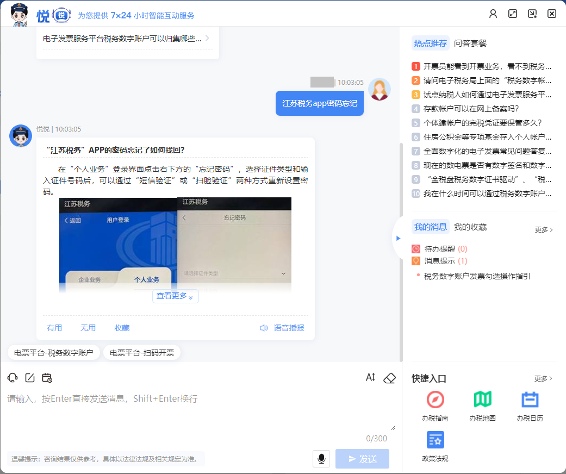
Task: Click the sent message bubble 江苏税务app密码忘记
Action: pos(320,103)
